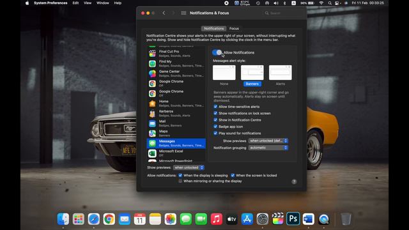Open Spotlight search in the menu bar
Viewport: 409px width, 230px height.
[330, 3]
